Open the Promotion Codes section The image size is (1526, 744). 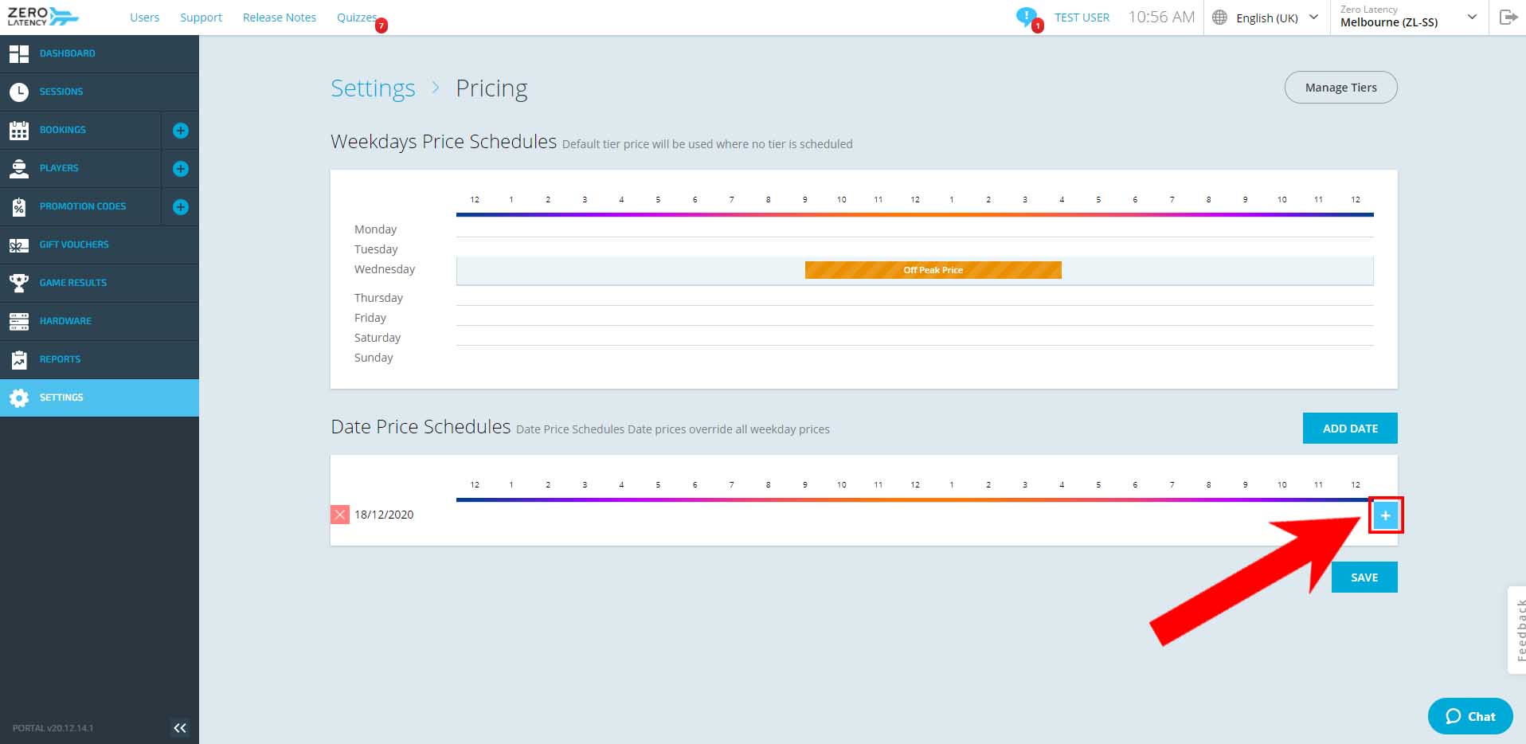(x=80, y=206)
